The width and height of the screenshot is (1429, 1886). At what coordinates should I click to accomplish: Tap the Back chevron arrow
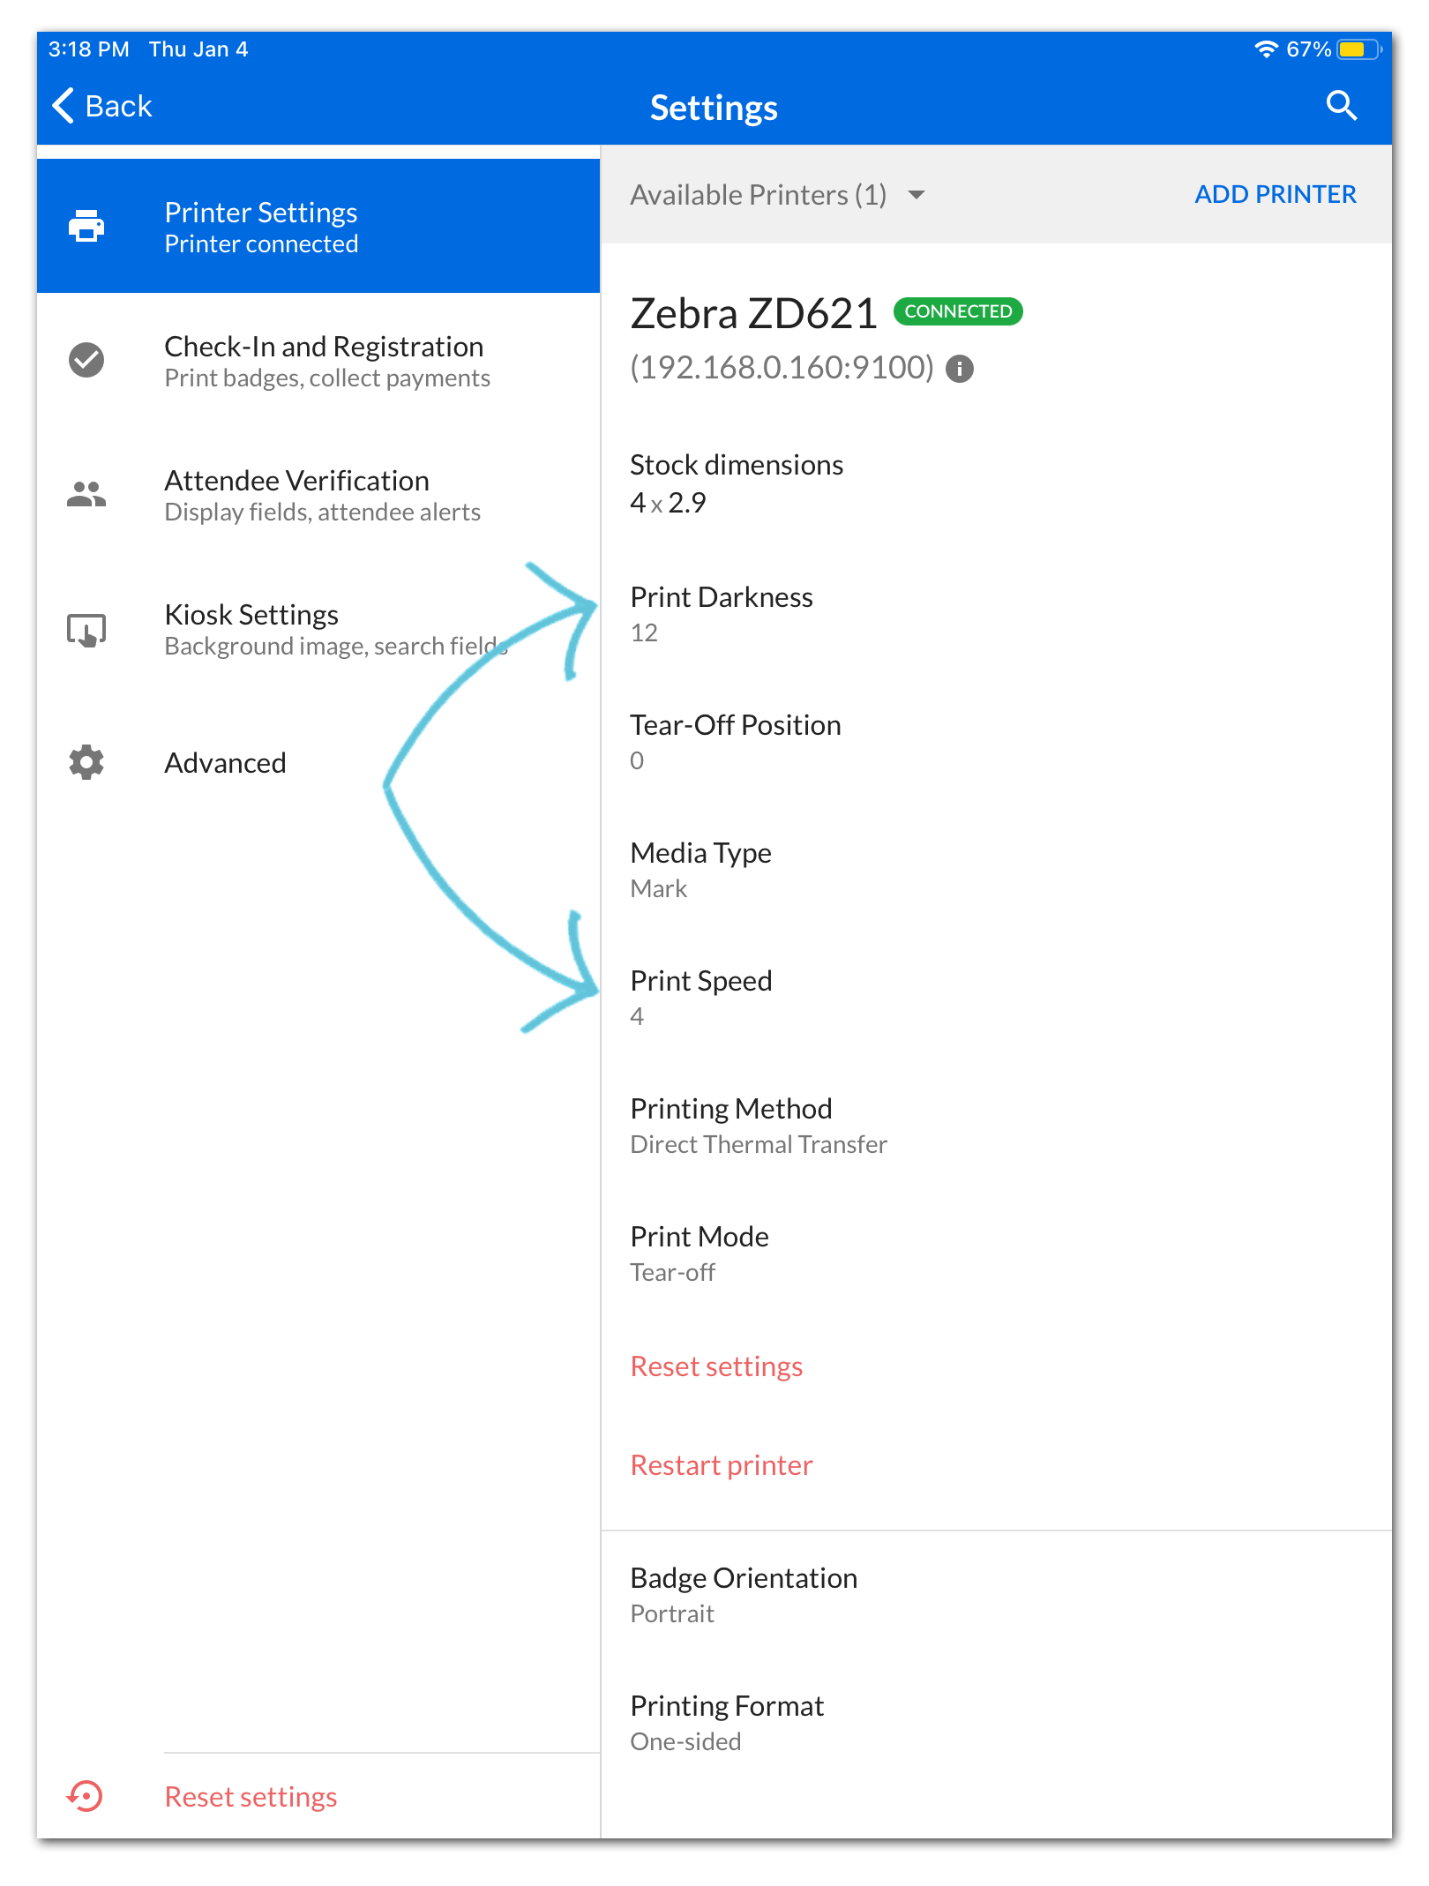(63, 106)
